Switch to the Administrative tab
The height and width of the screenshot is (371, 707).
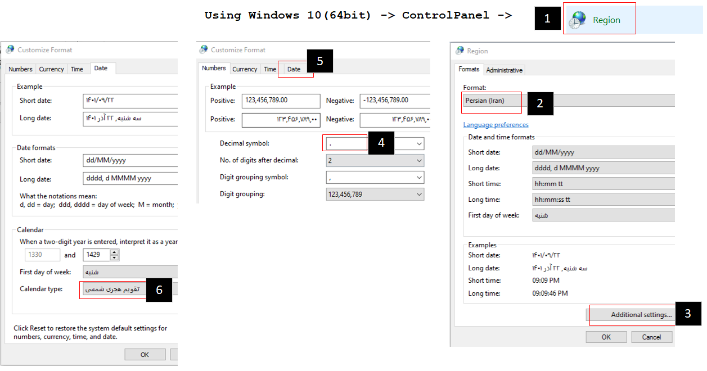504,70
